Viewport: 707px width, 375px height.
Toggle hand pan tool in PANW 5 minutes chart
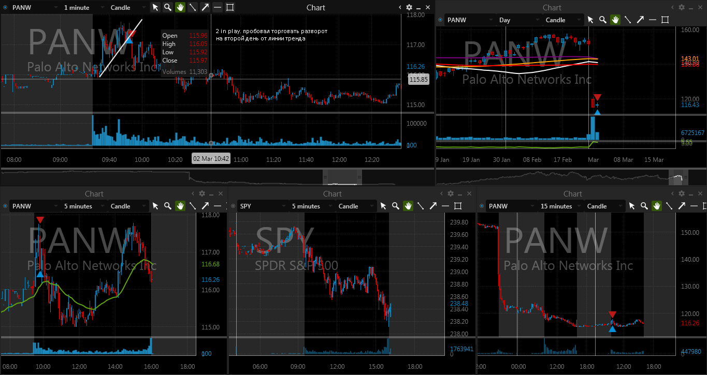pos(180,206)
